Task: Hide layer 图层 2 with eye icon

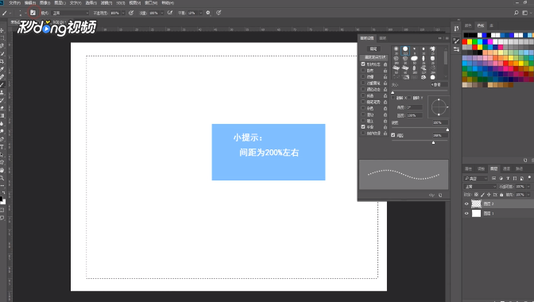Action: tap(466, 204)
